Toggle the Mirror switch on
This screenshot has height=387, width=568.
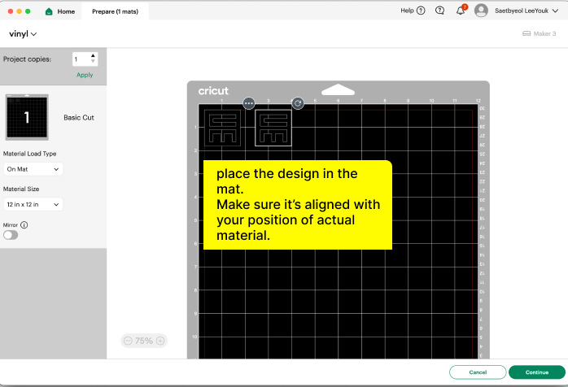(11, 235)
